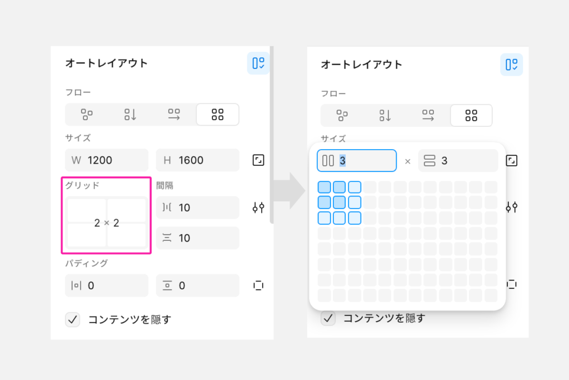
Task: Select grid flow icon in left panel
Action: coord(218,115)
